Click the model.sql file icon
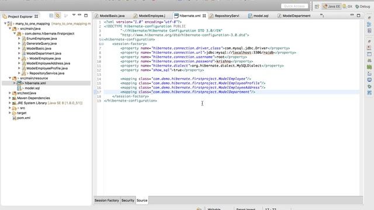Screen dimensions: 374x210 pos(19,88)
